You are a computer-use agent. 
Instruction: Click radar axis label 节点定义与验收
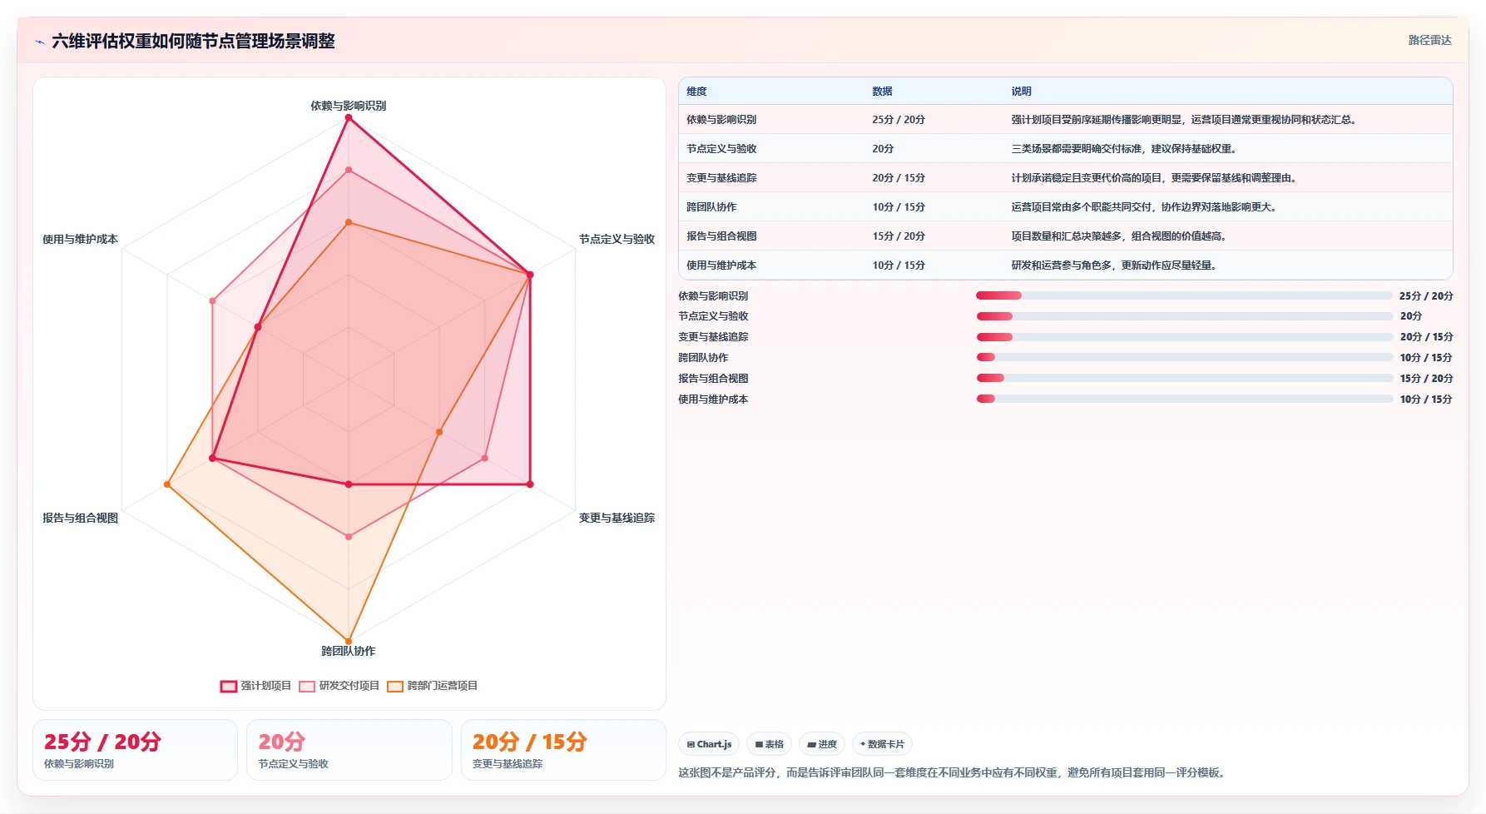617,239
